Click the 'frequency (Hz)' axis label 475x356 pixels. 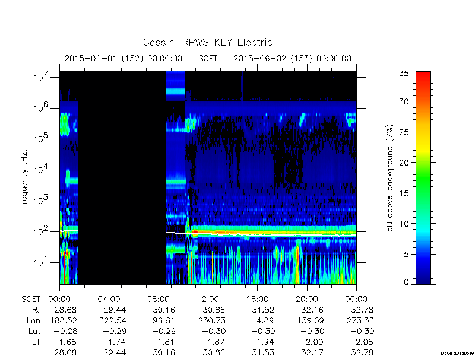pyautogui.click(x=24, y=178)
